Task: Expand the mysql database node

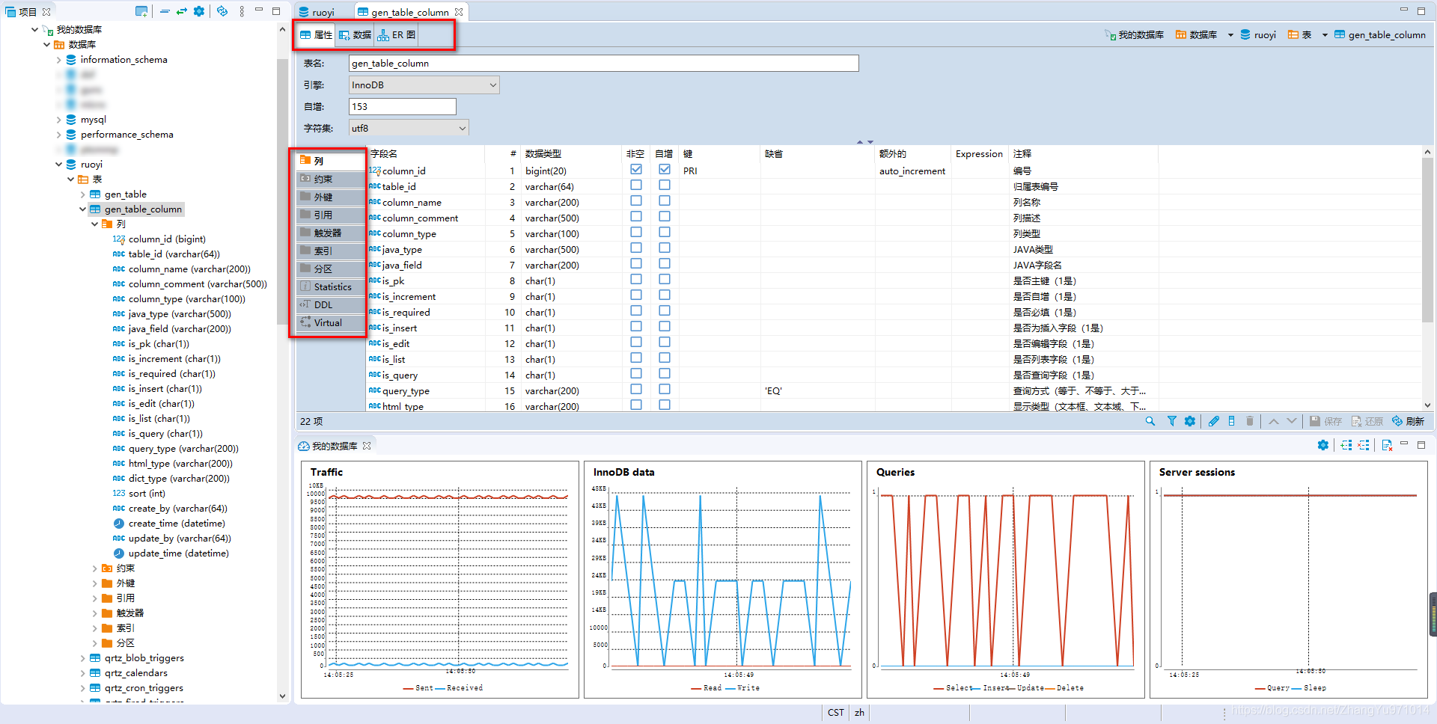Action: (59, 120)
